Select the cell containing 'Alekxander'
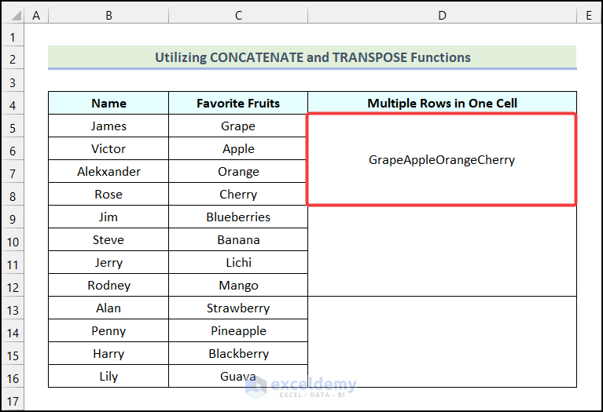This screenshot has width=603, height=412. point(108,171)
